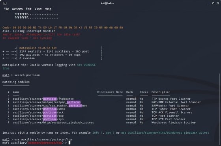The height and width of the screenshot is (146, 221).
Task: Click the 'info 7' example text
Action: tap(97, 133)
